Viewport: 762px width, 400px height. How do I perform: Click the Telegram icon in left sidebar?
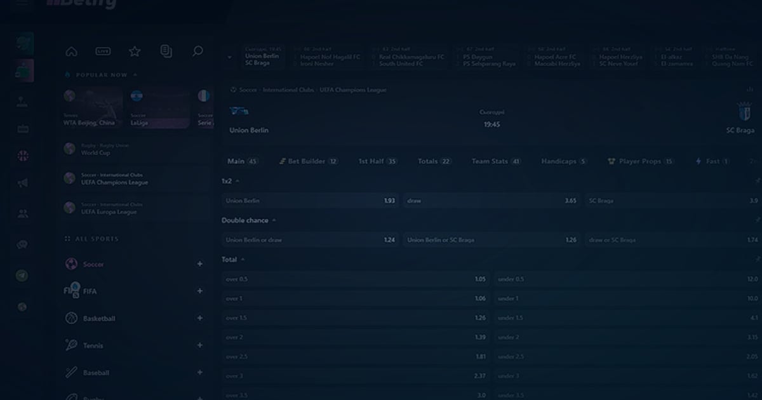point(22,276)
